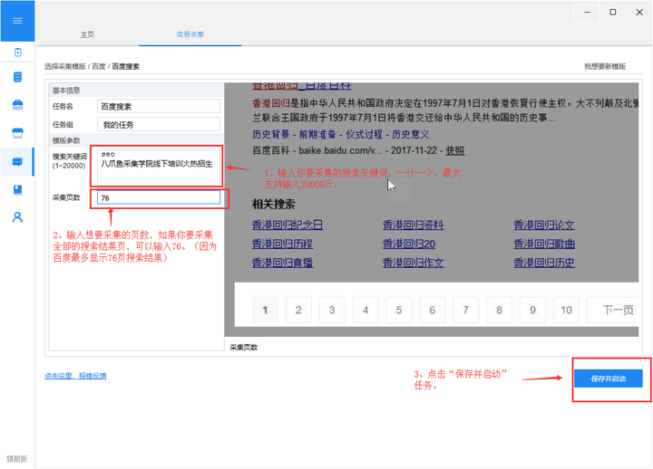The height and width of the screenshot is (469, 653).
Task: Select the chat message icon in sidebar
Action: pyautogui.click(x=17, y=162)
